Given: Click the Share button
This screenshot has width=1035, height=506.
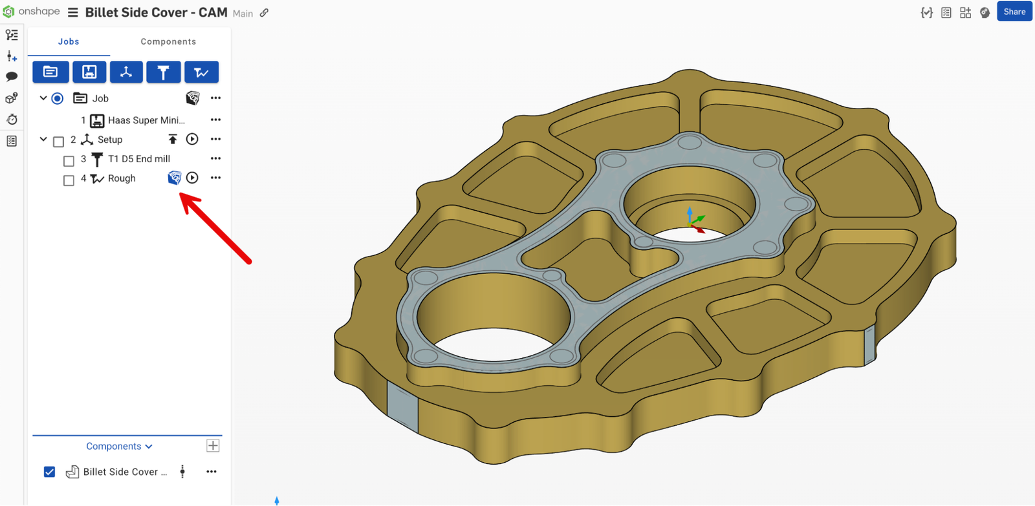Looking at the screenshot, I should 1014,12.
